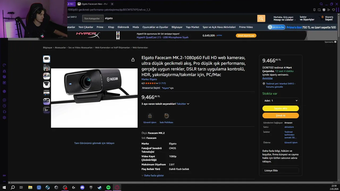Open the Kitap category menu
The height and width of the screenshot is (191, 340).
111,27
